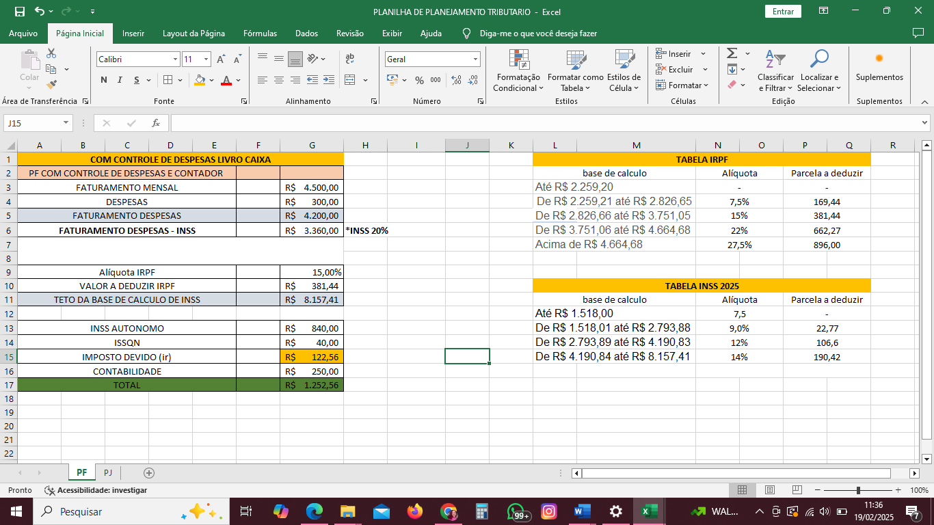This screenshot has height=525, width=934.
Task: Select the Format Painter brush icon
Action: (51, 85)
